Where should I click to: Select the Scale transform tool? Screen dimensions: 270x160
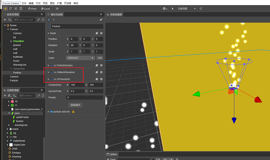click(x=16, y=9)
